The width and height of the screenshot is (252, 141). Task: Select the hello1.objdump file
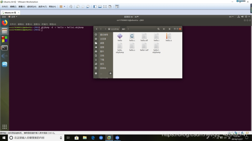click(156, 48)
